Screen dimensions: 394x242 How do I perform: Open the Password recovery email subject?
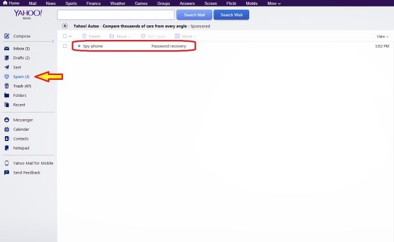point(169,46)
